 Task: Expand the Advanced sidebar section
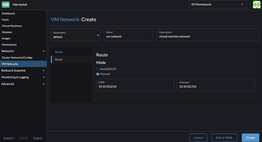click(43, 84)
